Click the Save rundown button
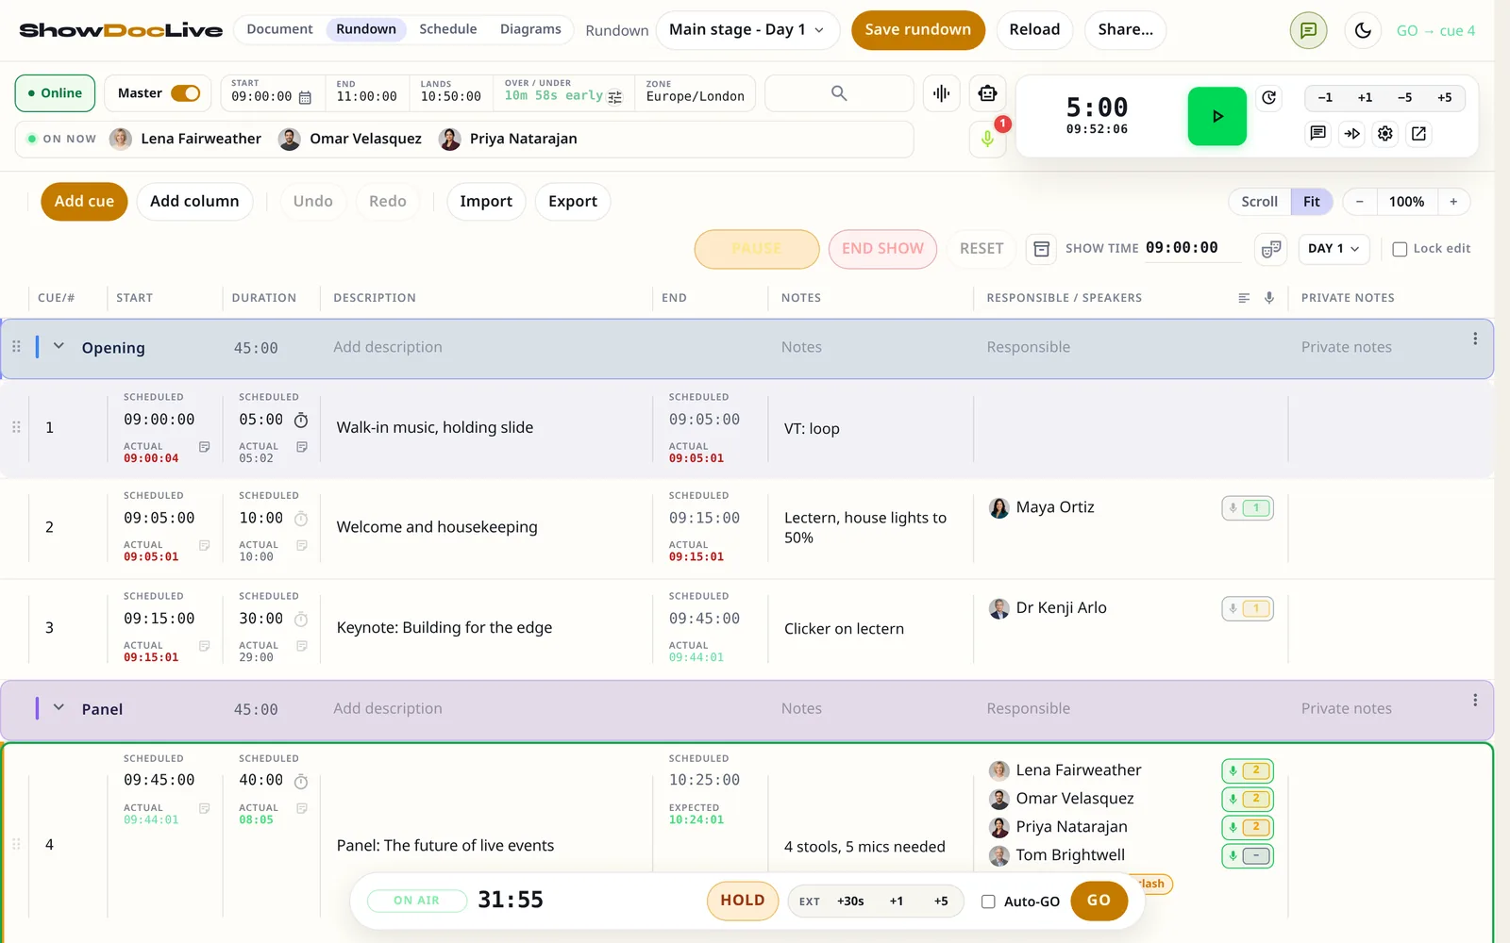1510x943 pixels. tap(917, 30)
